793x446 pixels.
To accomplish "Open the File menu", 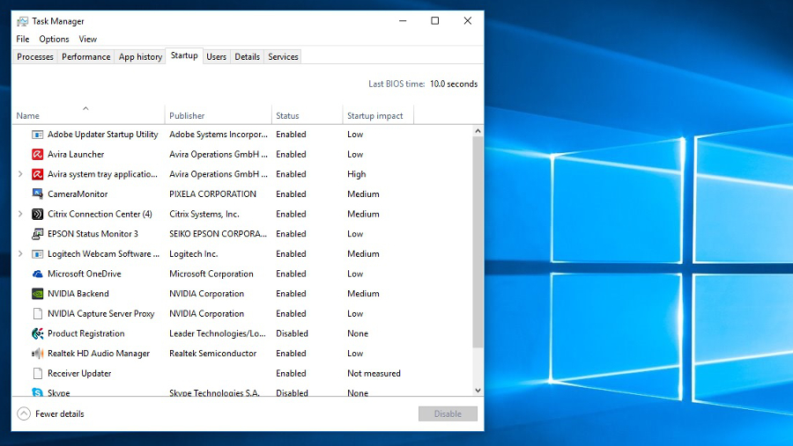I will (x=23, y=39).
